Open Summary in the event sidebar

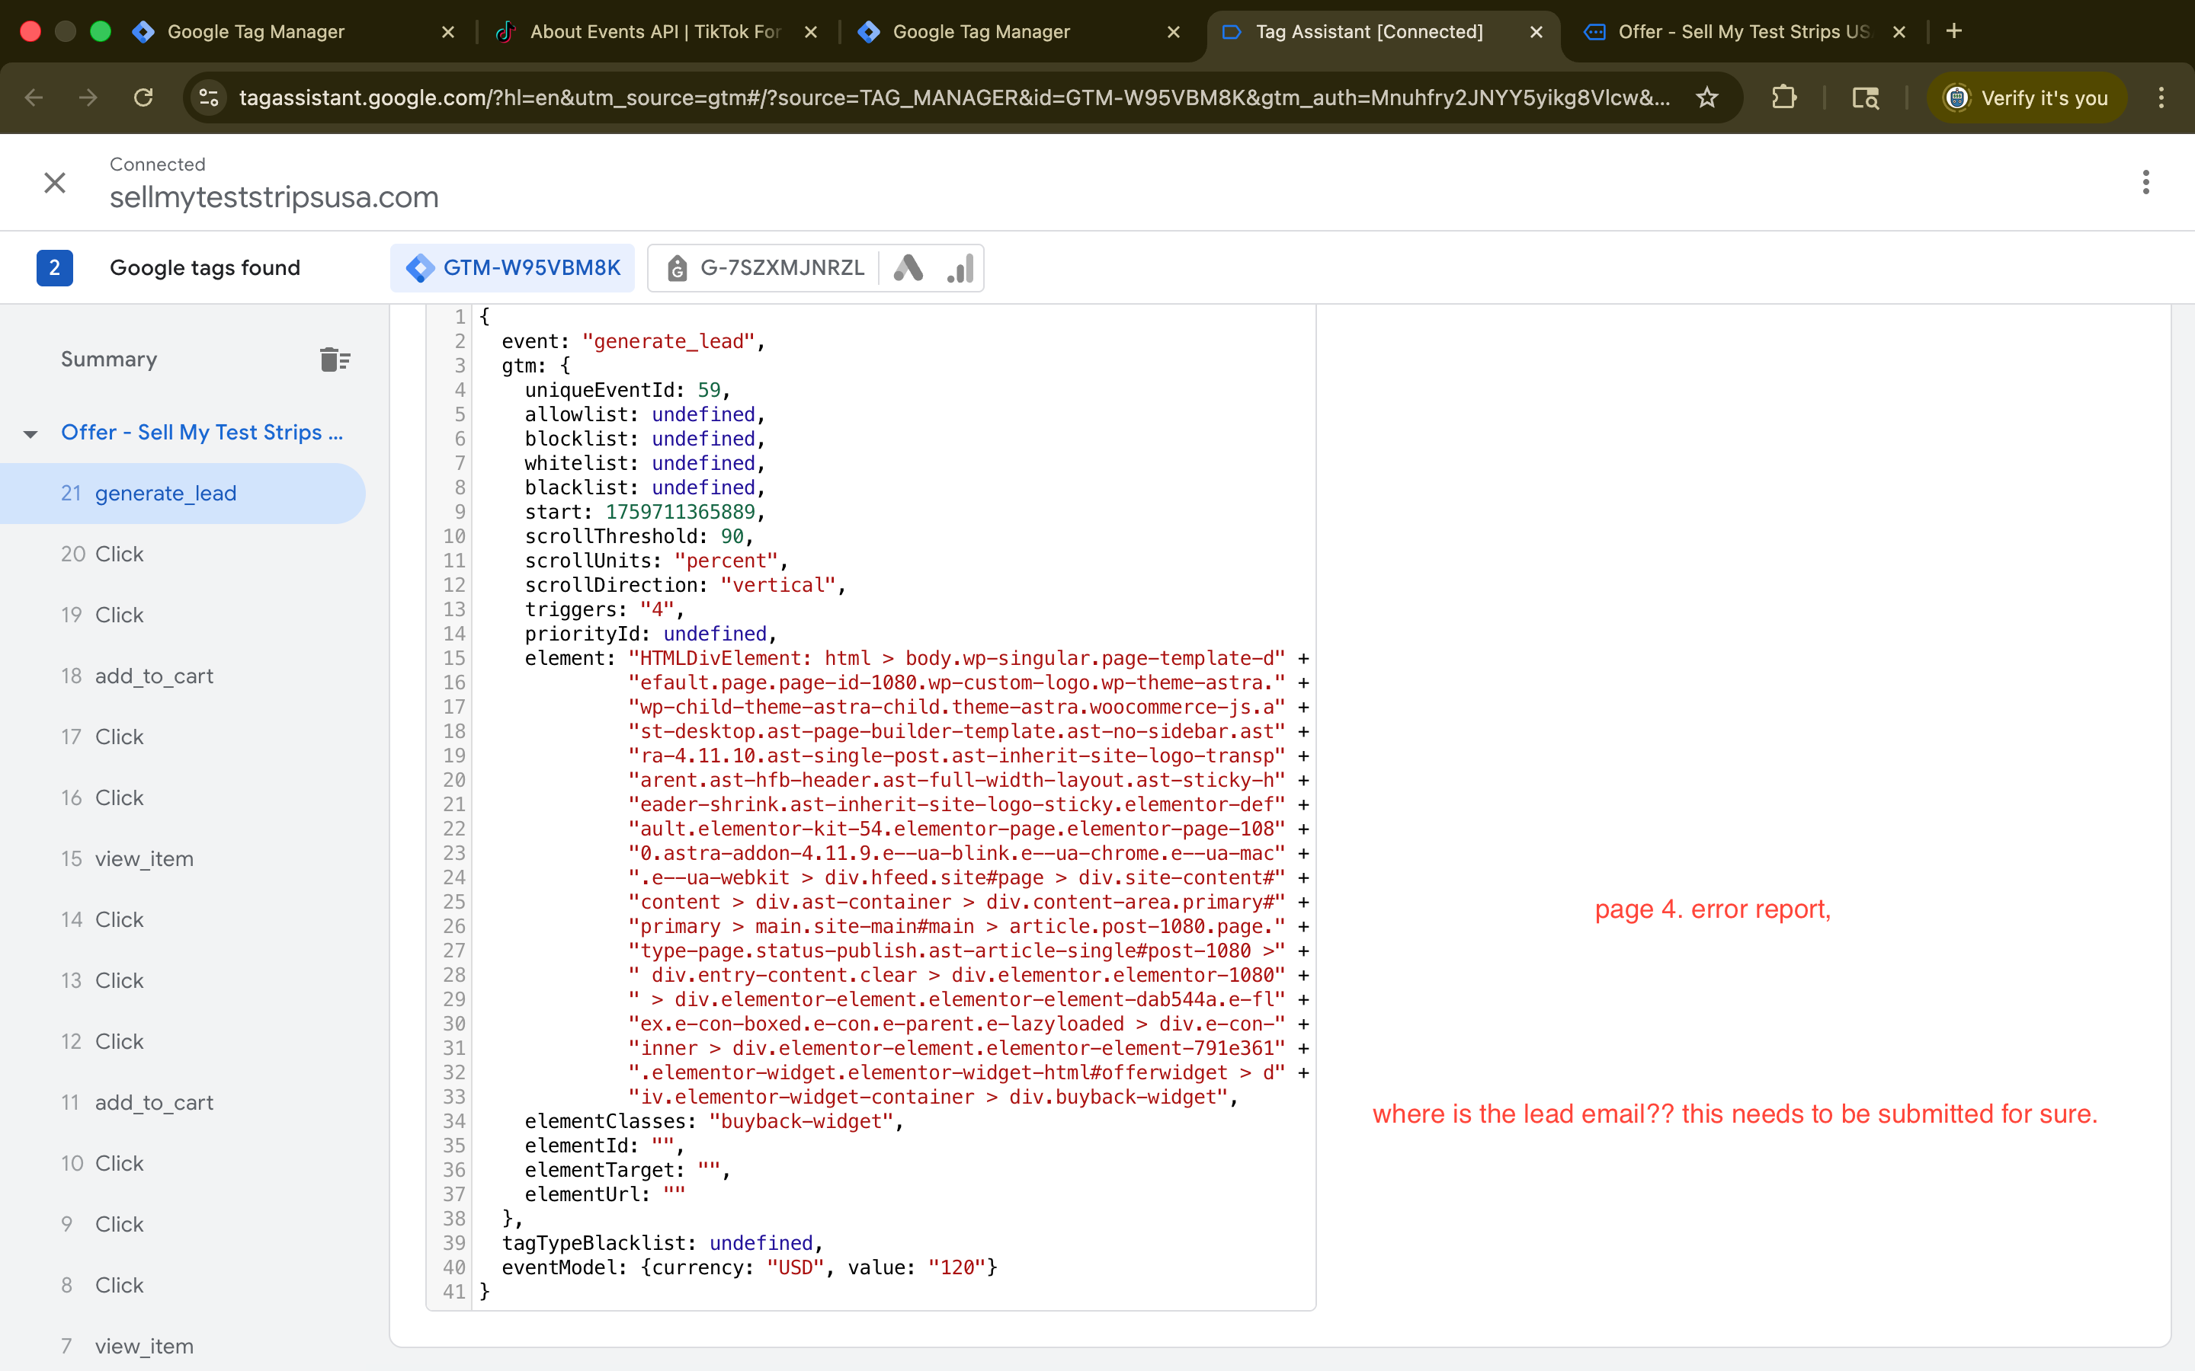tap(109, 359)
